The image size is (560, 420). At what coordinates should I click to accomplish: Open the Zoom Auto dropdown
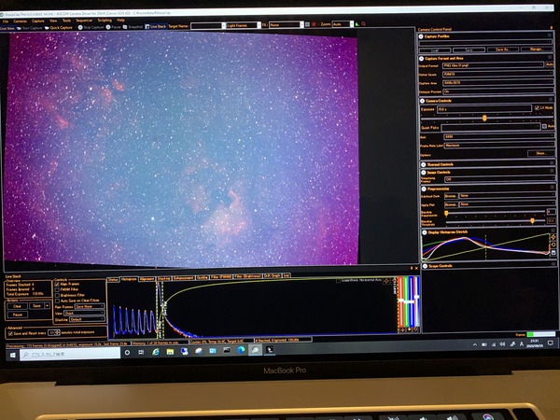click(343, 24)
